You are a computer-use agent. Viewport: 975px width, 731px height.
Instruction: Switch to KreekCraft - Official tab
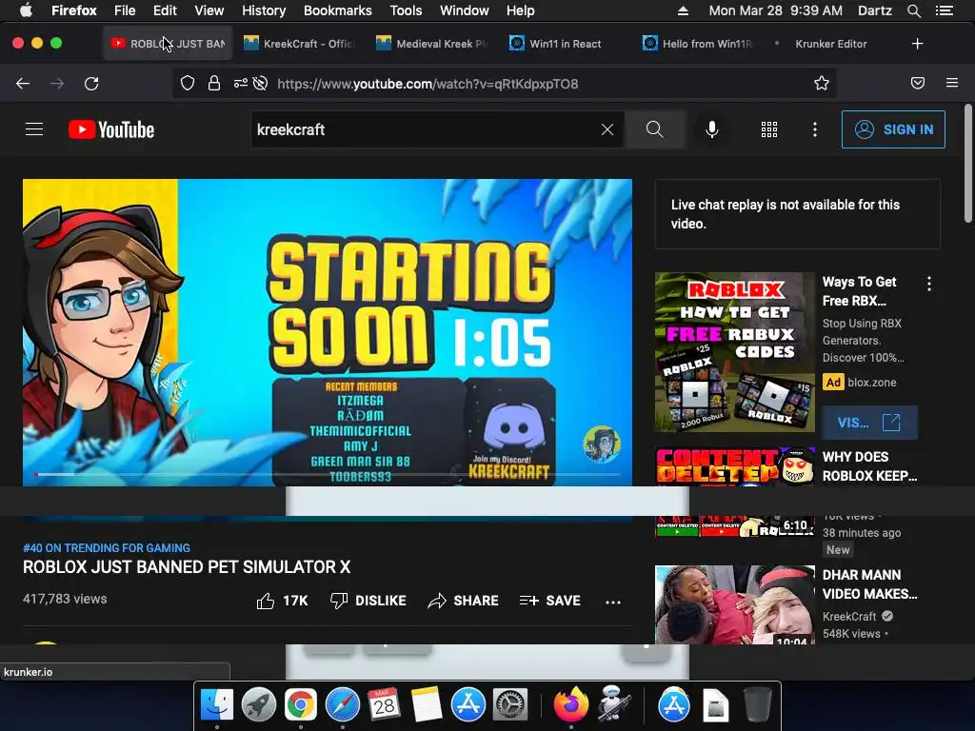click(x=298, y=44)
